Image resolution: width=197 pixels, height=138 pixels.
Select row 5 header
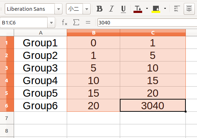click(x=7, y=93)
